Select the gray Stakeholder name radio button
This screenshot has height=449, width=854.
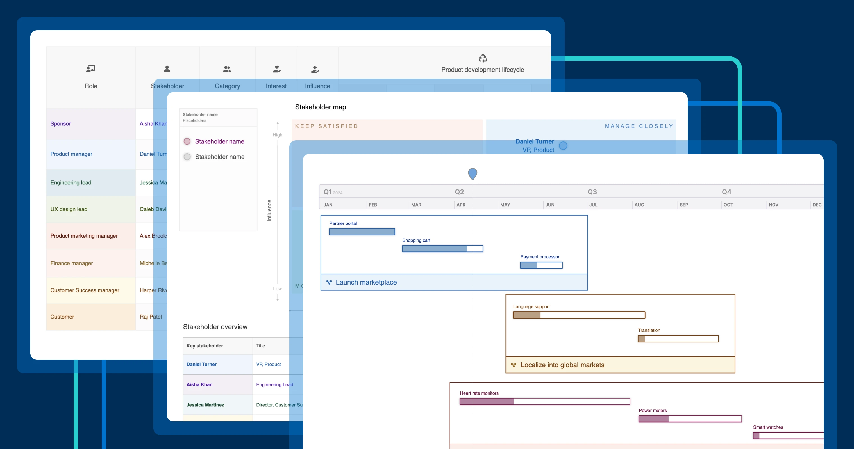coord(187,156)
